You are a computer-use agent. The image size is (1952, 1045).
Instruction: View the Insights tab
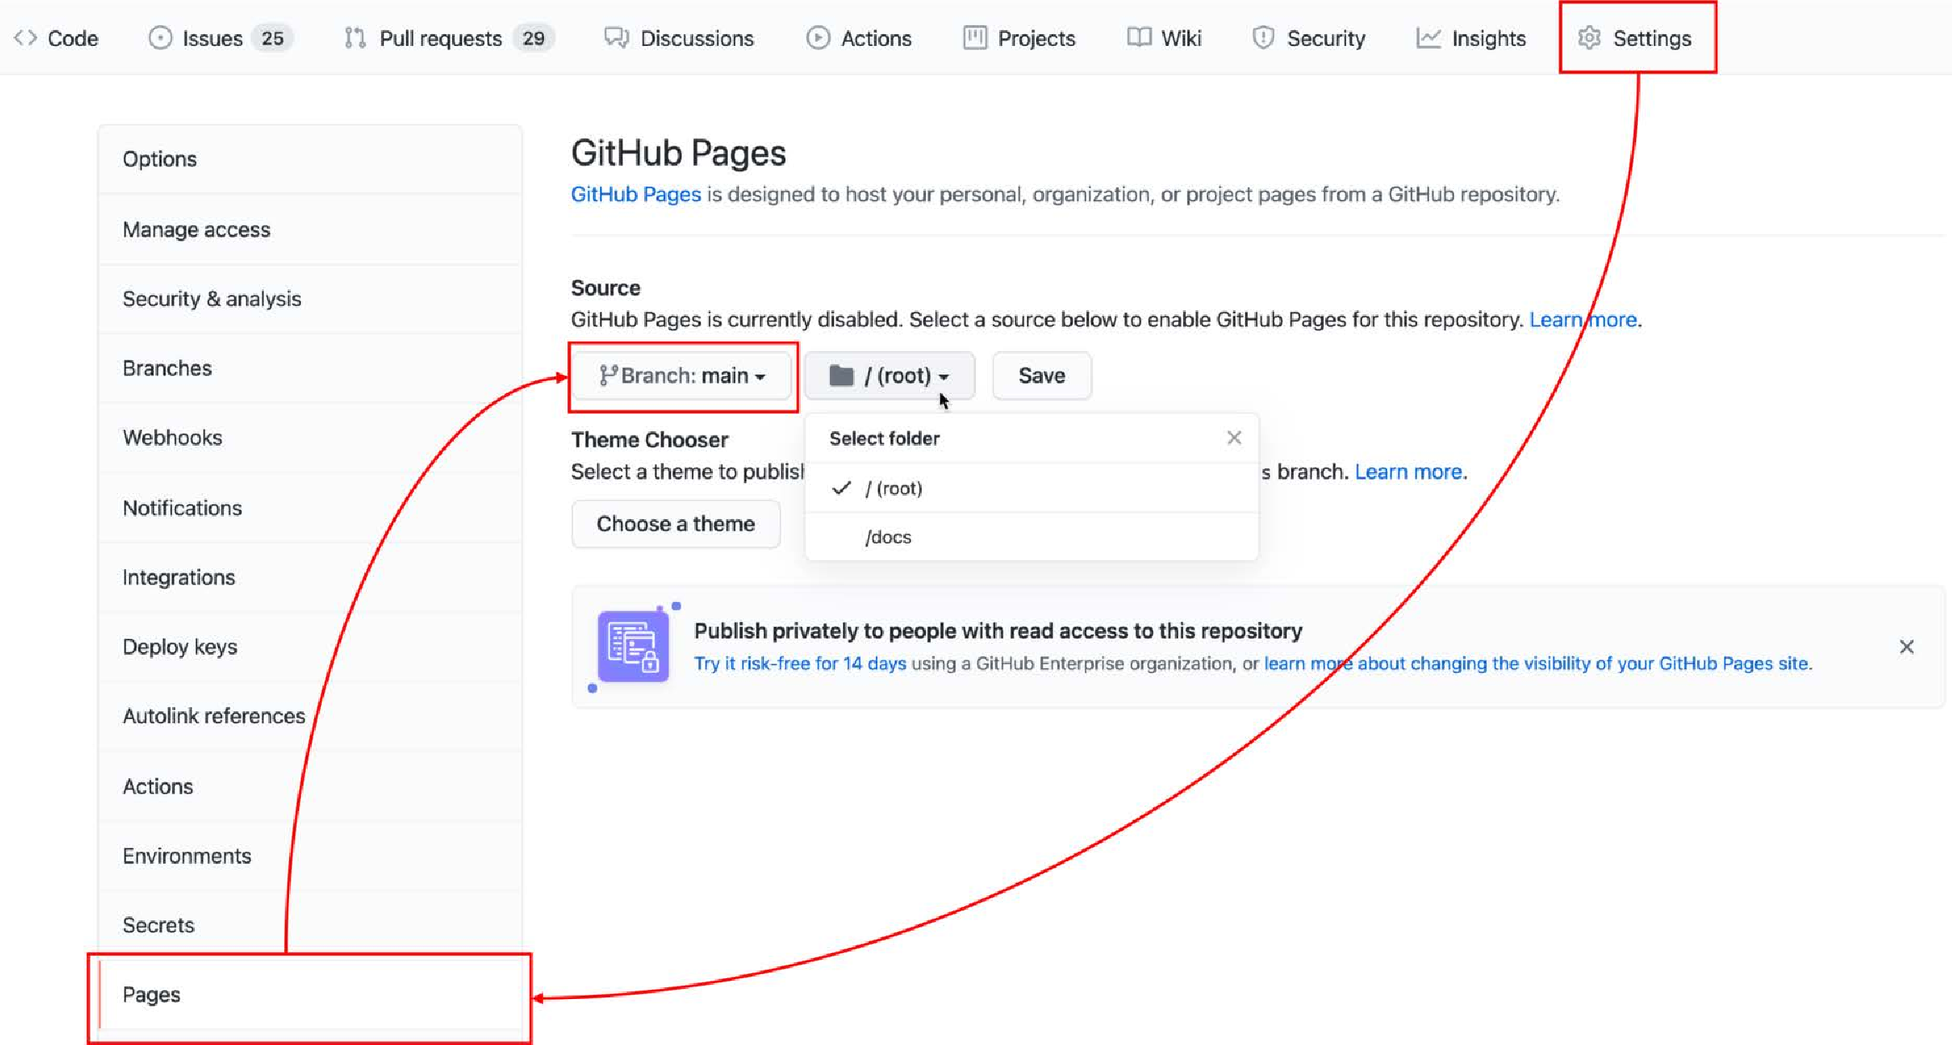[x=1471, y=38]
